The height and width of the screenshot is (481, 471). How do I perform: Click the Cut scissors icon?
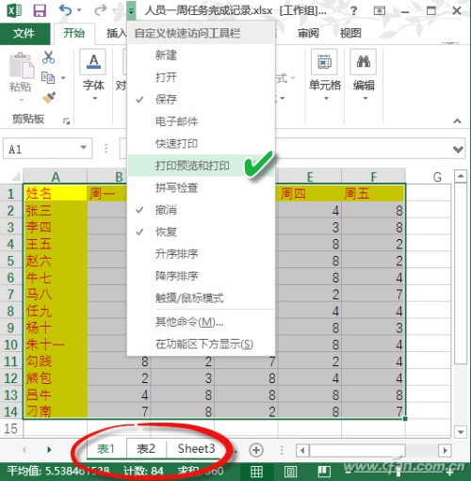point(48,57)
